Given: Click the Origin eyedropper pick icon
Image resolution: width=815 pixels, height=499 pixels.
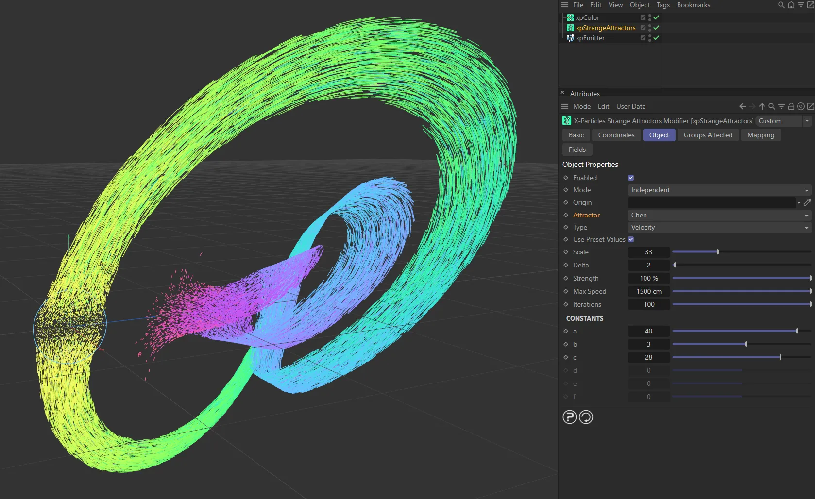Looking at the screenshot, I should pyautogui.click(x=807, y=202).
